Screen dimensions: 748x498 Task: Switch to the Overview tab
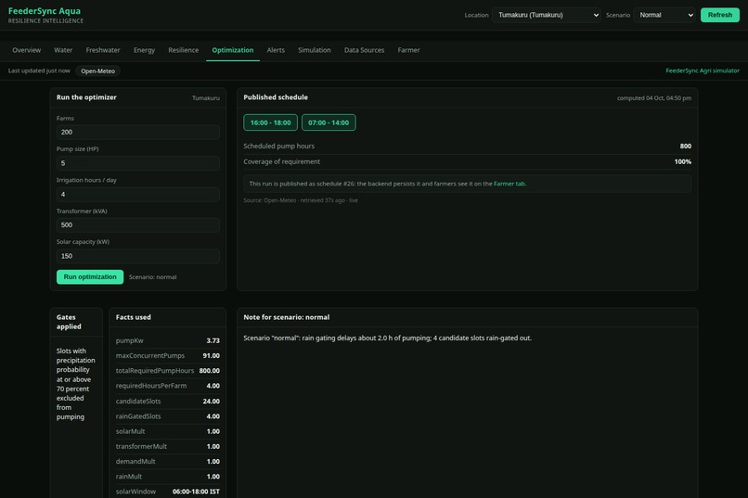(x=27, y=50)
